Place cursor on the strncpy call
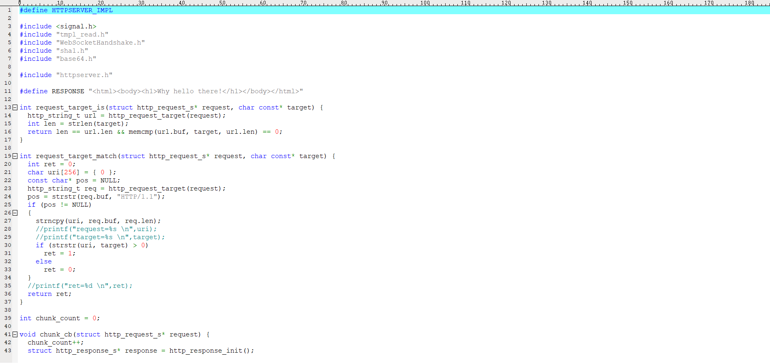Viewport: 770px width, 364px height. coord(50,221)
